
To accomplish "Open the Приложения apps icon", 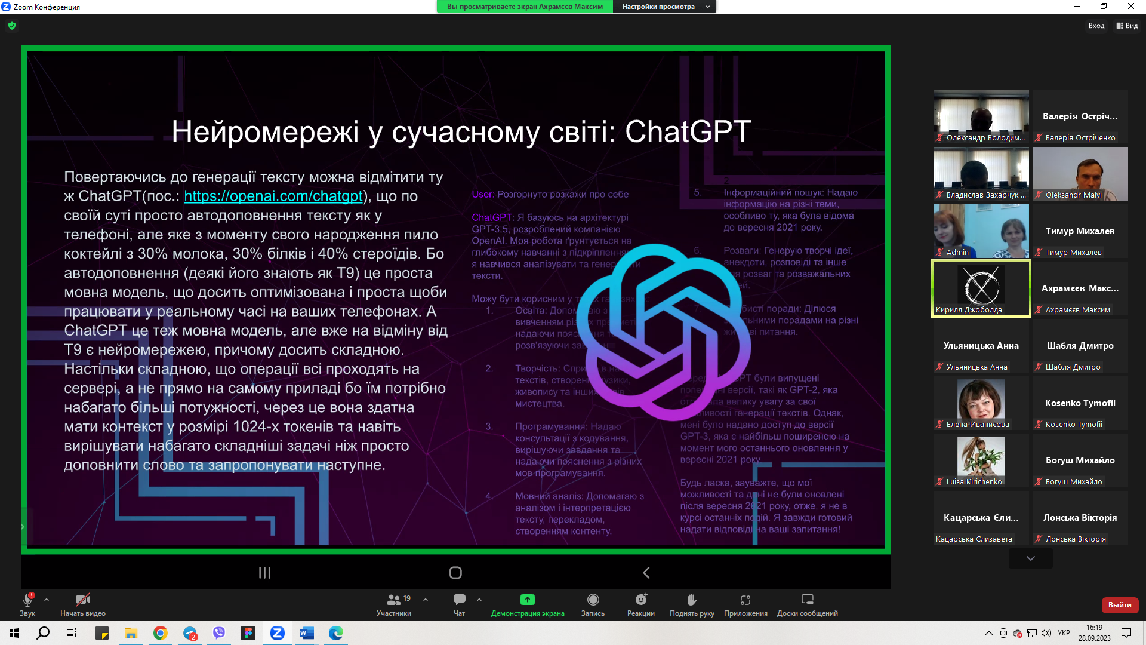I will pyautogui.click(x=745, y=600).
